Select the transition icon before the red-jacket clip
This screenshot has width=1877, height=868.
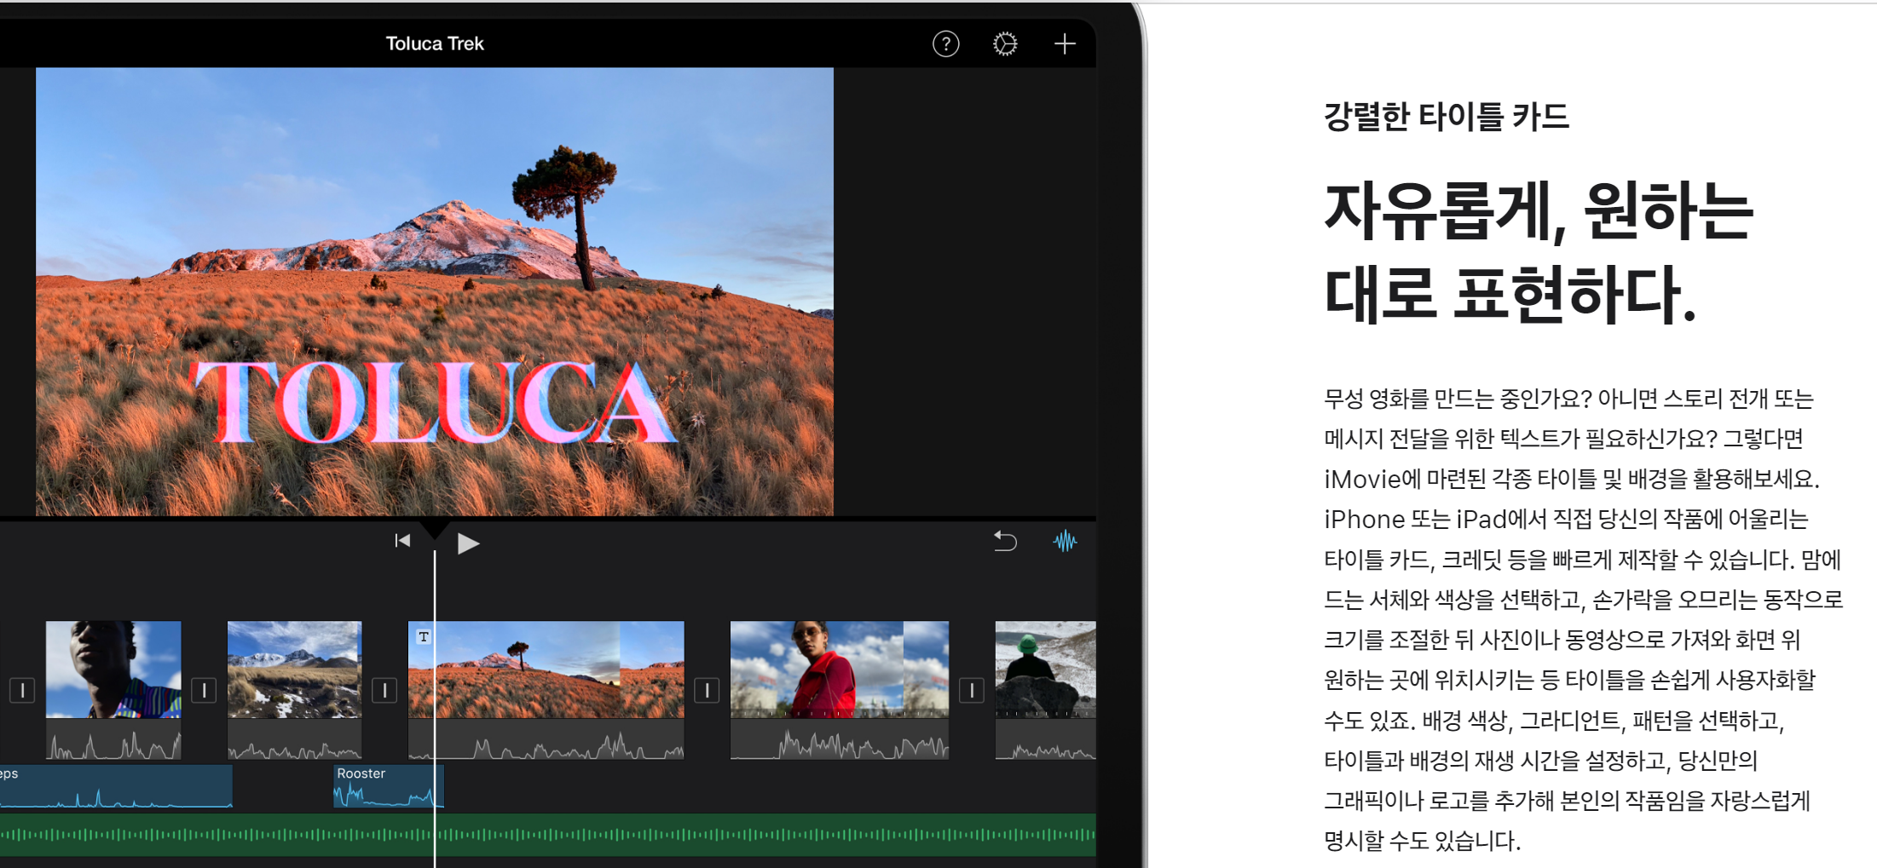[x=707, y=691]
